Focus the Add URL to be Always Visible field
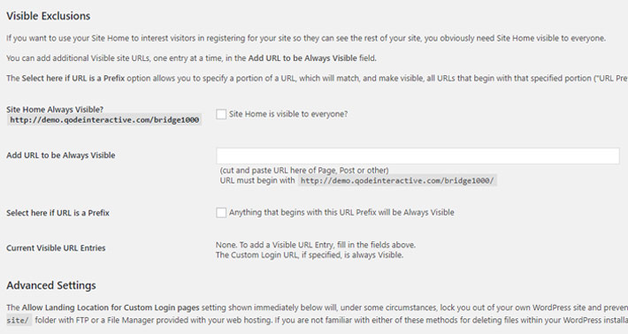Screen dimensions: 628x334 [417, 156]
